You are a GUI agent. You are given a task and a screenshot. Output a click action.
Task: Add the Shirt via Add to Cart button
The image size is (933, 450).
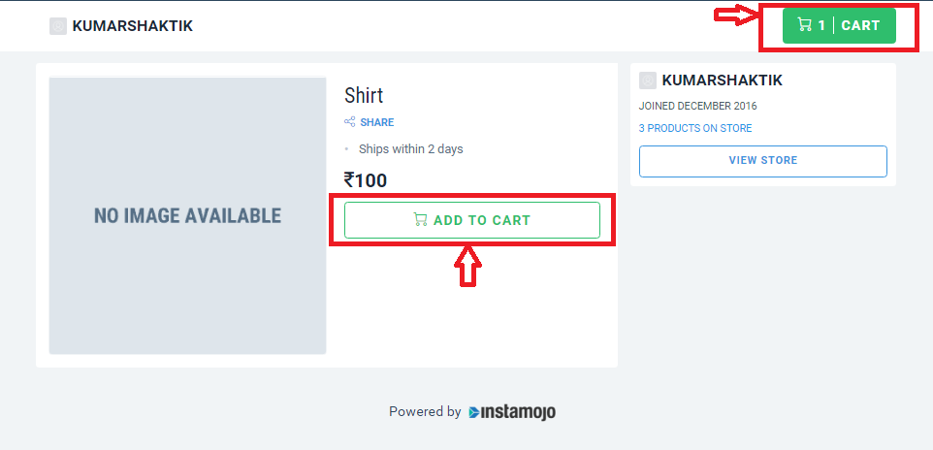472,220
